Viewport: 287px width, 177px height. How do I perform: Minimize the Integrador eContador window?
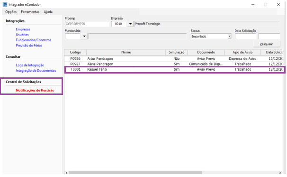point(253,5)
